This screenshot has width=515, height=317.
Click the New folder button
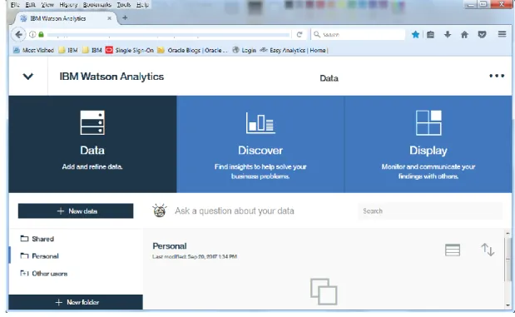coord(76,302)
